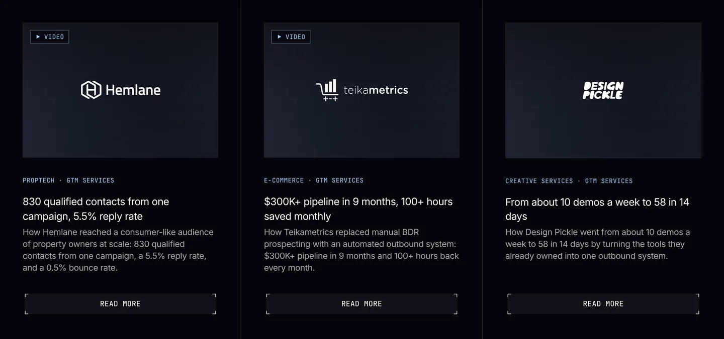Open the 'From about 10 demos a week' headline
724x339 pixels.
(x=597, y=209)
